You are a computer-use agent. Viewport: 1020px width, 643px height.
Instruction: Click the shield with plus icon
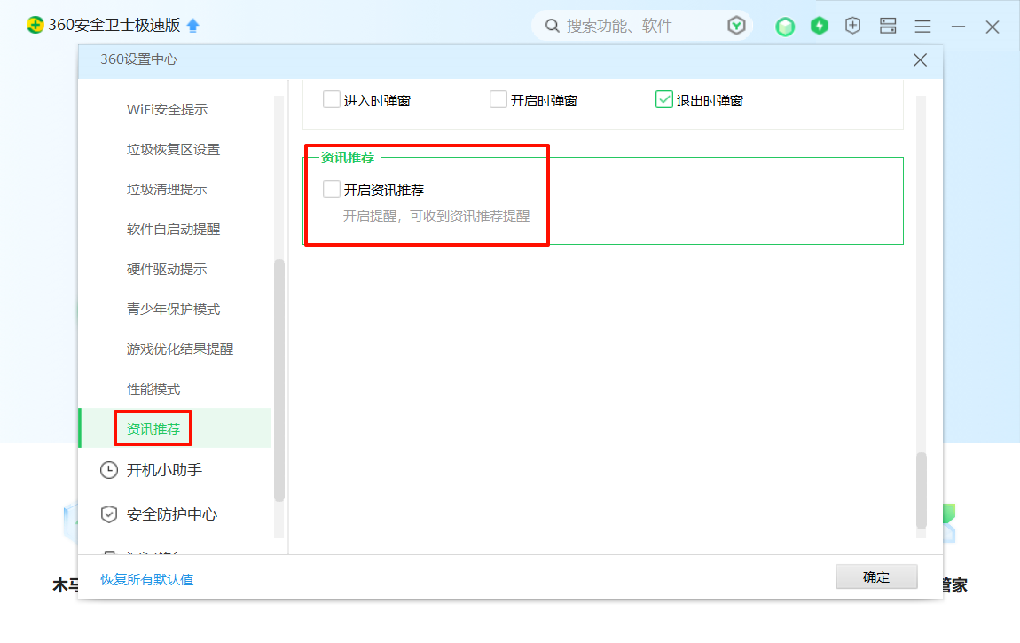click(x=853, y=26)
